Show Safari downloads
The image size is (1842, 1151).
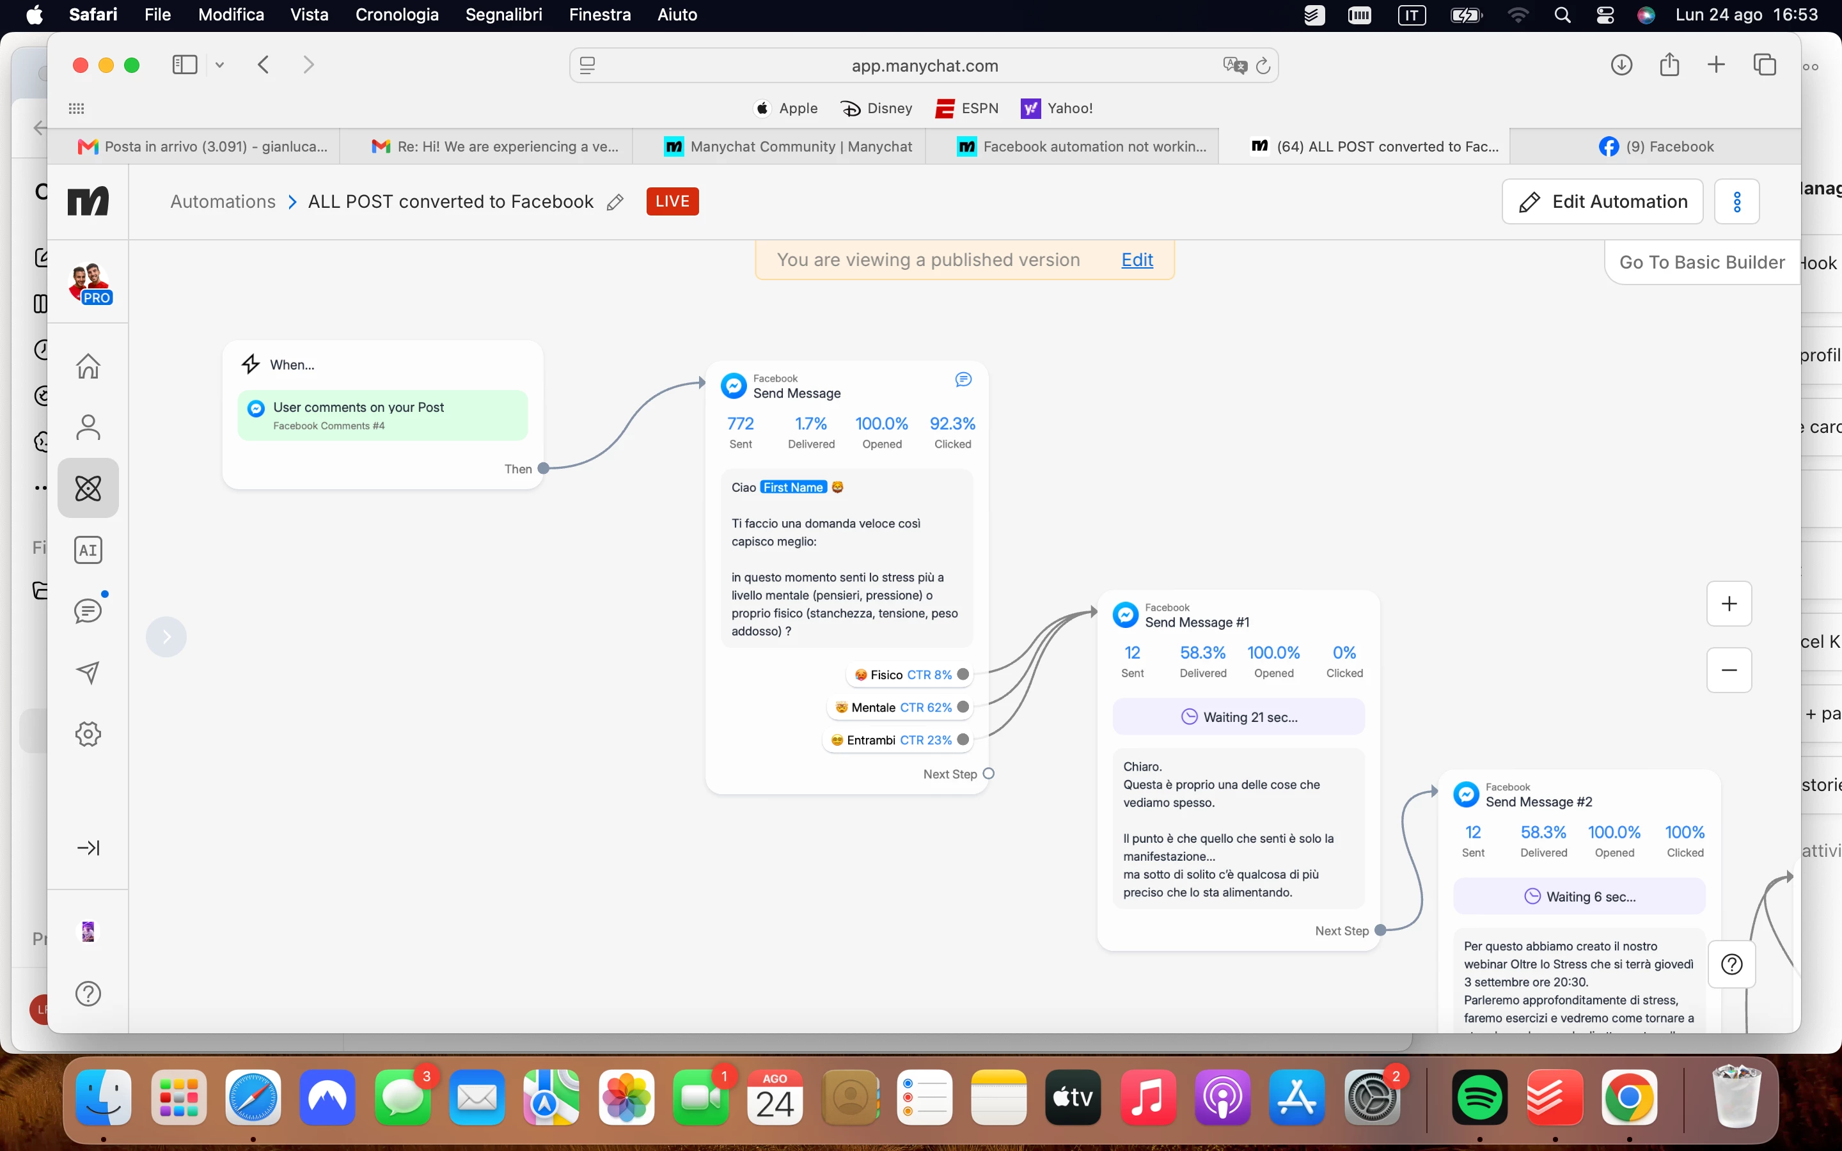(1621, 65)
